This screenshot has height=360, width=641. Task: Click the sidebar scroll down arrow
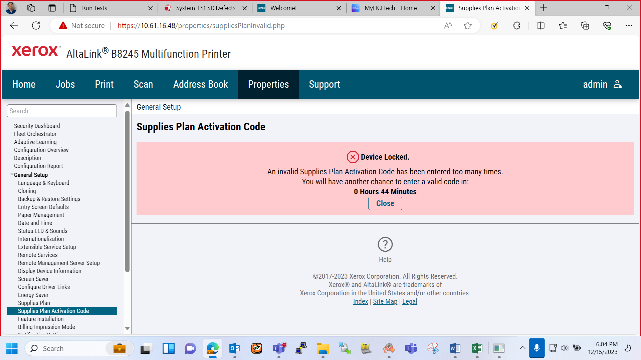(x=127, y=328)
